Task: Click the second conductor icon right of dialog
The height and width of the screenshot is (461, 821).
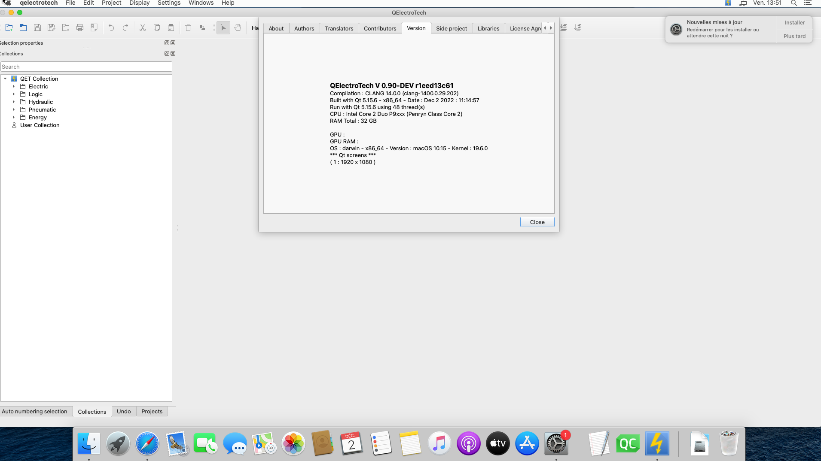Action: pyautogui.click(x=578, y=27)
